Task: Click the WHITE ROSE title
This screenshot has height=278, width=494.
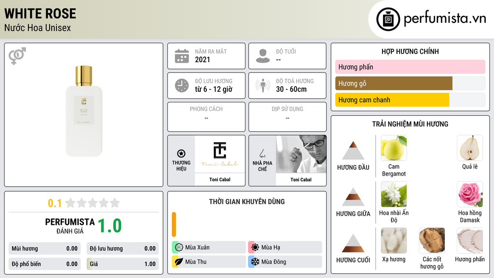Action: click(x=41, y=14)
